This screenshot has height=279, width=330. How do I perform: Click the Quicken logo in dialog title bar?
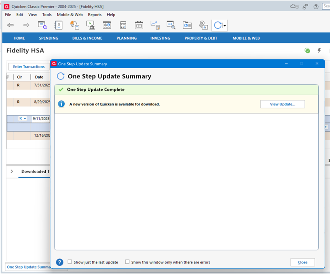click(54, 63)
